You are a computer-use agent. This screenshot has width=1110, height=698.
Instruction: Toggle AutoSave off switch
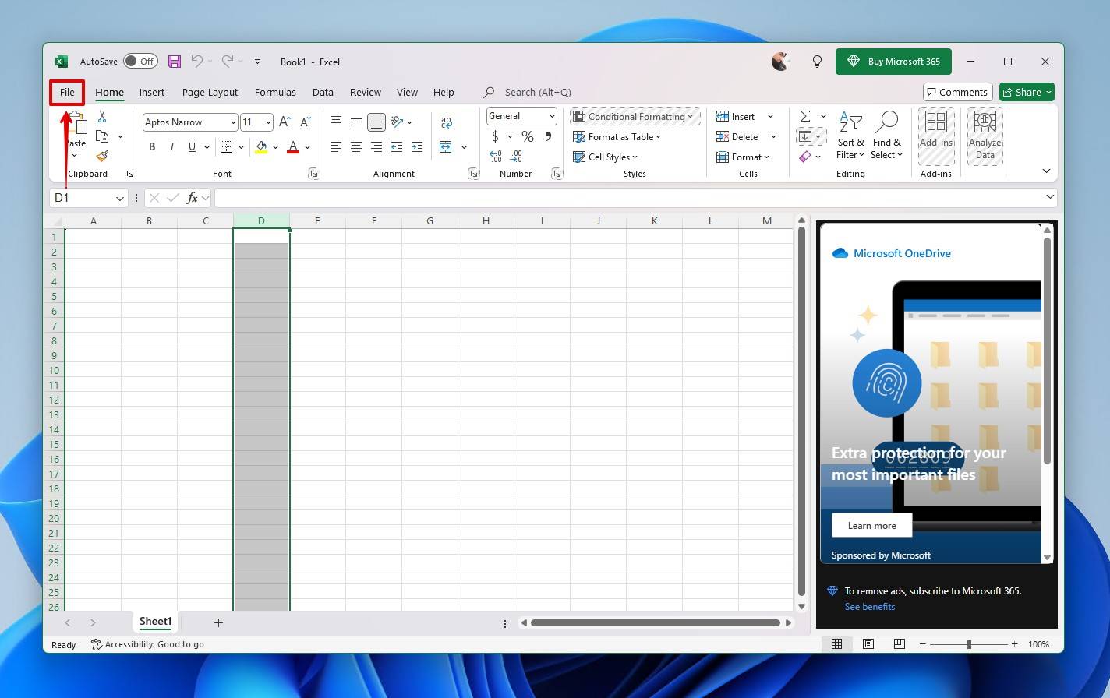click(x=139, y=61)
